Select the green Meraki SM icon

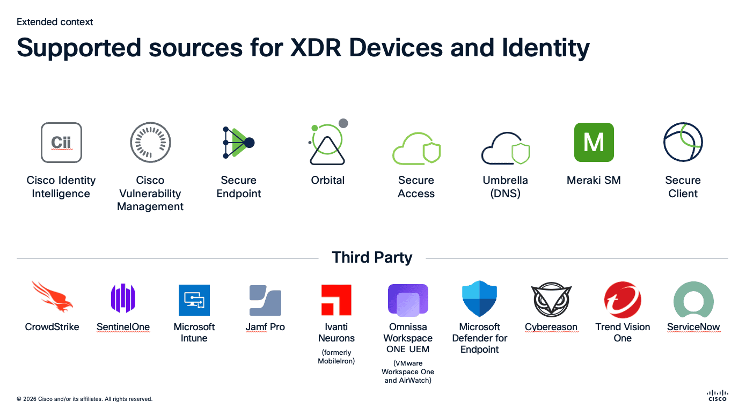click(x=594, y=142)
